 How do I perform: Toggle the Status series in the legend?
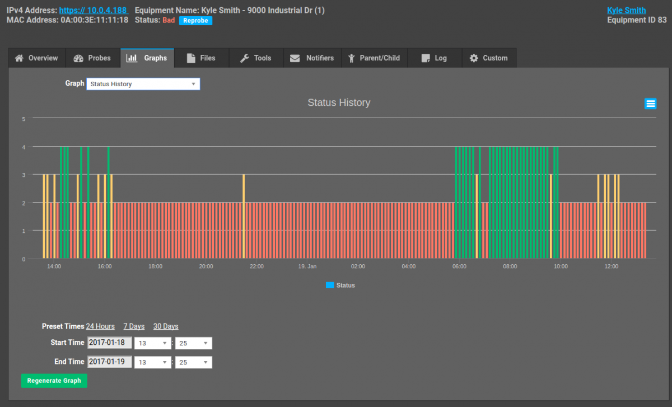click(339, 286)
